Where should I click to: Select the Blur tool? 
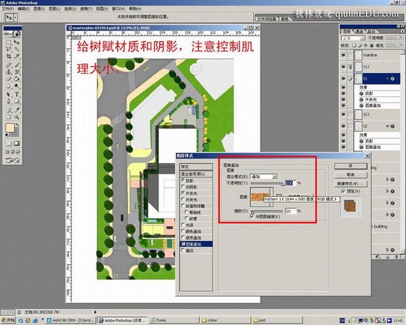click(x=9, y=86)
